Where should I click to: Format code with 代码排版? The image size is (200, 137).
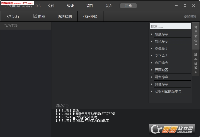coord(90,16)
